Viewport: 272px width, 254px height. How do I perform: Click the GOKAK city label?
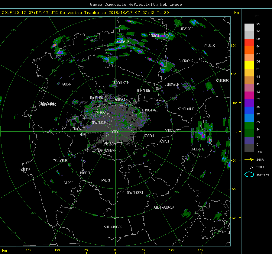coord(67,84)
